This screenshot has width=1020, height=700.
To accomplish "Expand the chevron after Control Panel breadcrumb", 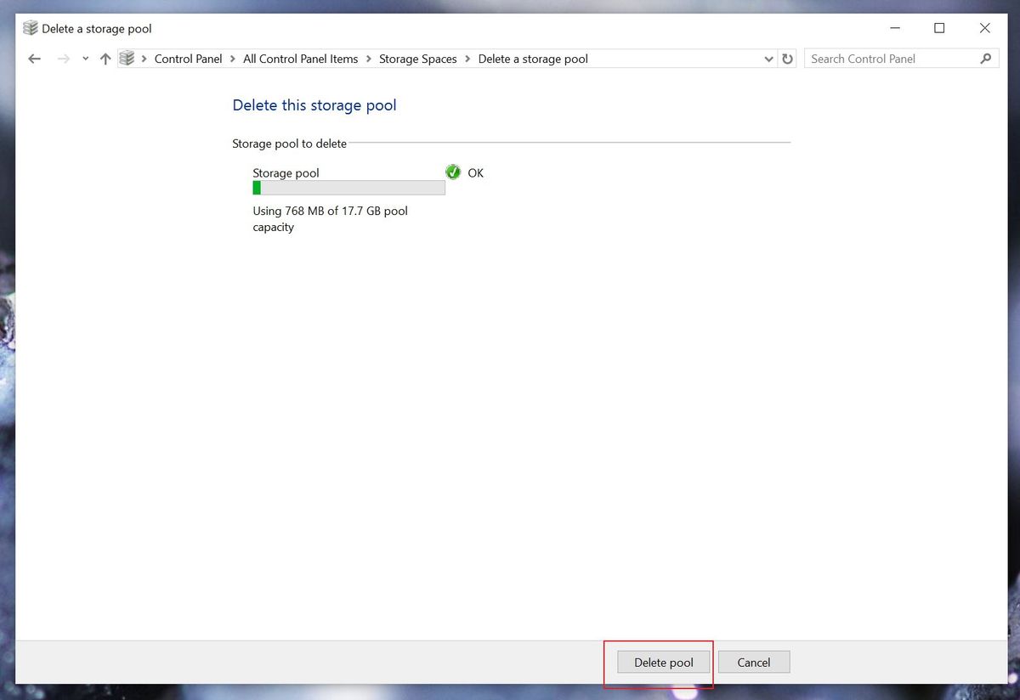I will pyautogui.click(x=231, y=59).
